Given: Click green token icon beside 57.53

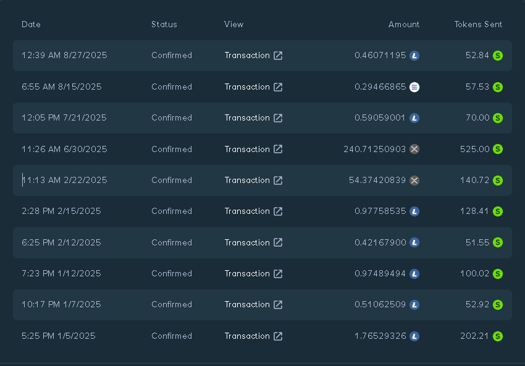Looking at the screenshot, I should pyautogui.click(x=498, y=87).
